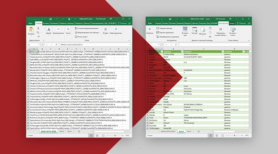Click the Экспорт (Export) table icon
Image resolution: width=278 pixels, height=154 pixels.
pos(195,29)
